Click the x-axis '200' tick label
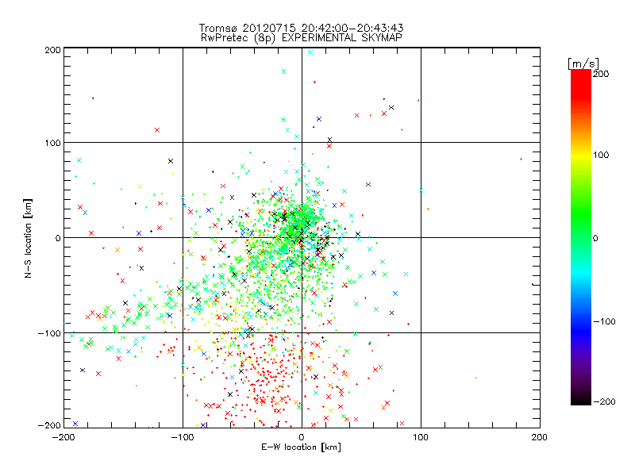 point(540,437)
